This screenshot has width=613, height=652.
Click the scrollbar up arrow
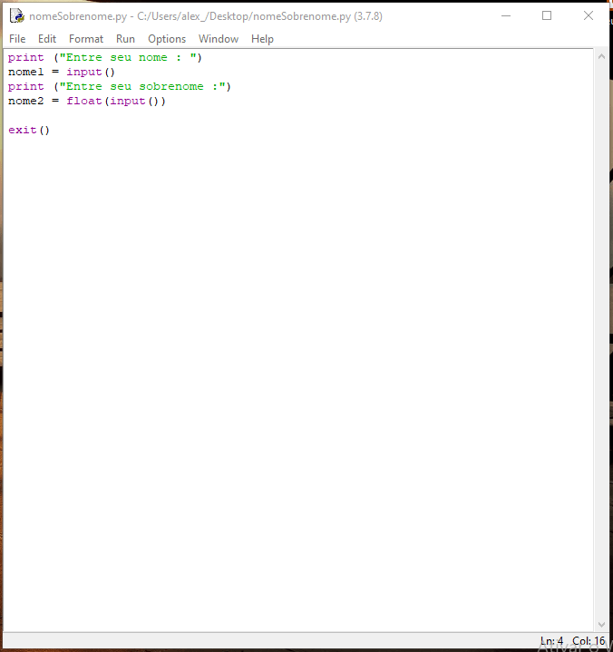(x=601, y=56)
